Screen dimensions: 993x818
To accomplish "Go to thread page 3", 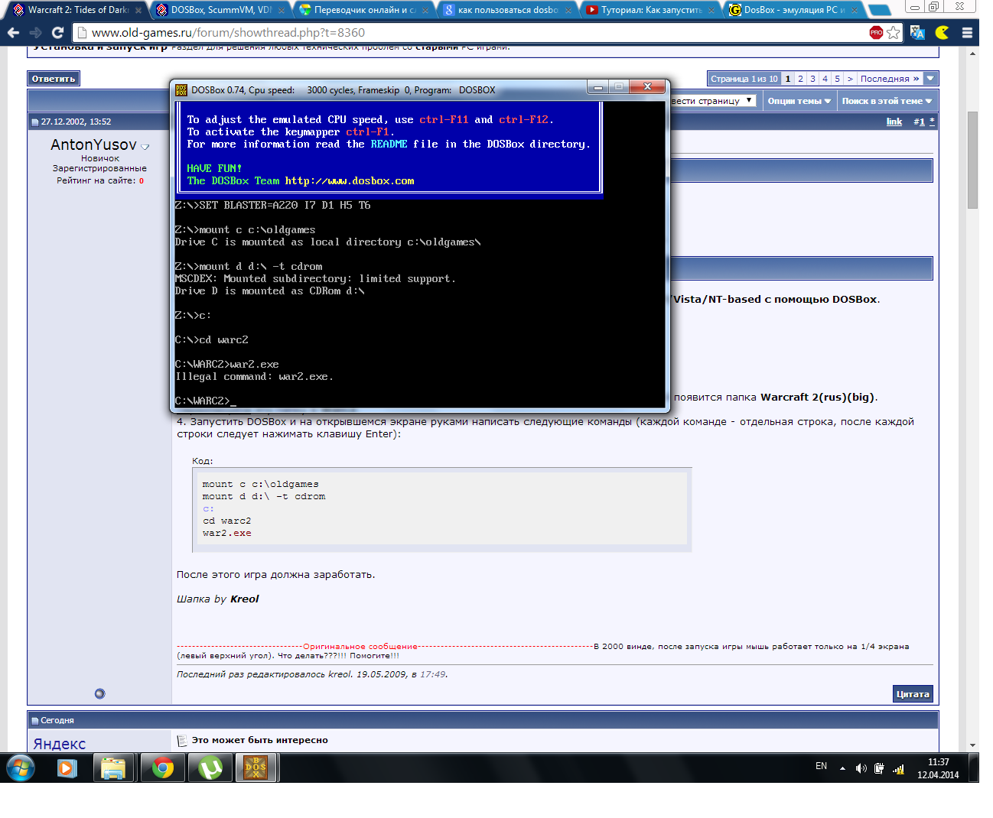I will click(812, 79).
